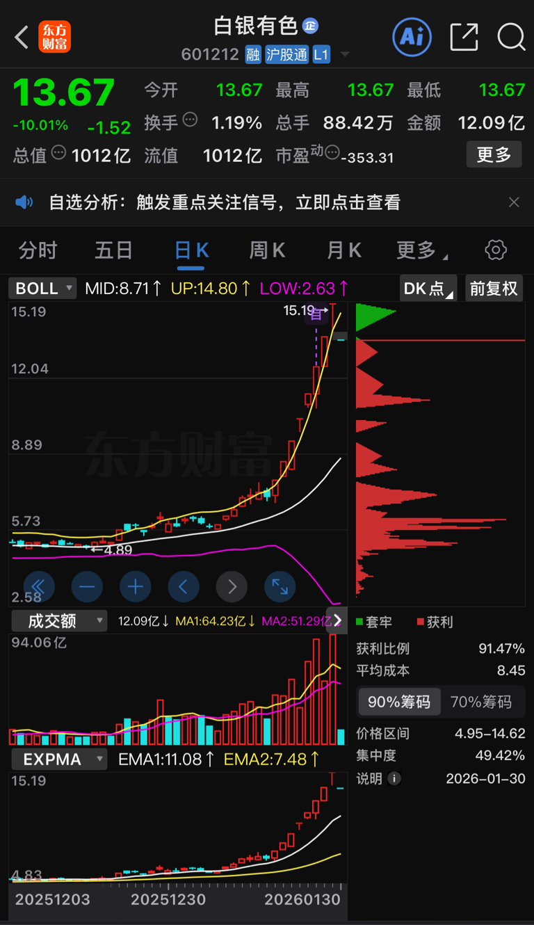Screen dimensions: 534x925
Task: Tap the 更多 quote details button
Action: click(x=494, y=154)
